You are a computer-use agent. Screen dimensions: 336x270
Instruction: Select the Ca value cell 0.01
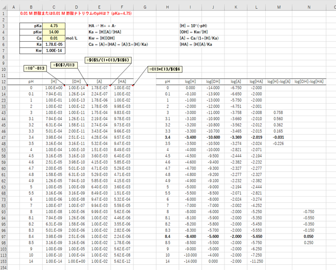[x=54, y=38]
